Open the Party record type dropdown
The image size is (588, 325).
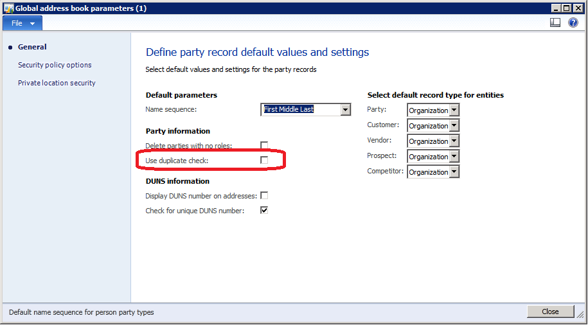click(454, 110)
